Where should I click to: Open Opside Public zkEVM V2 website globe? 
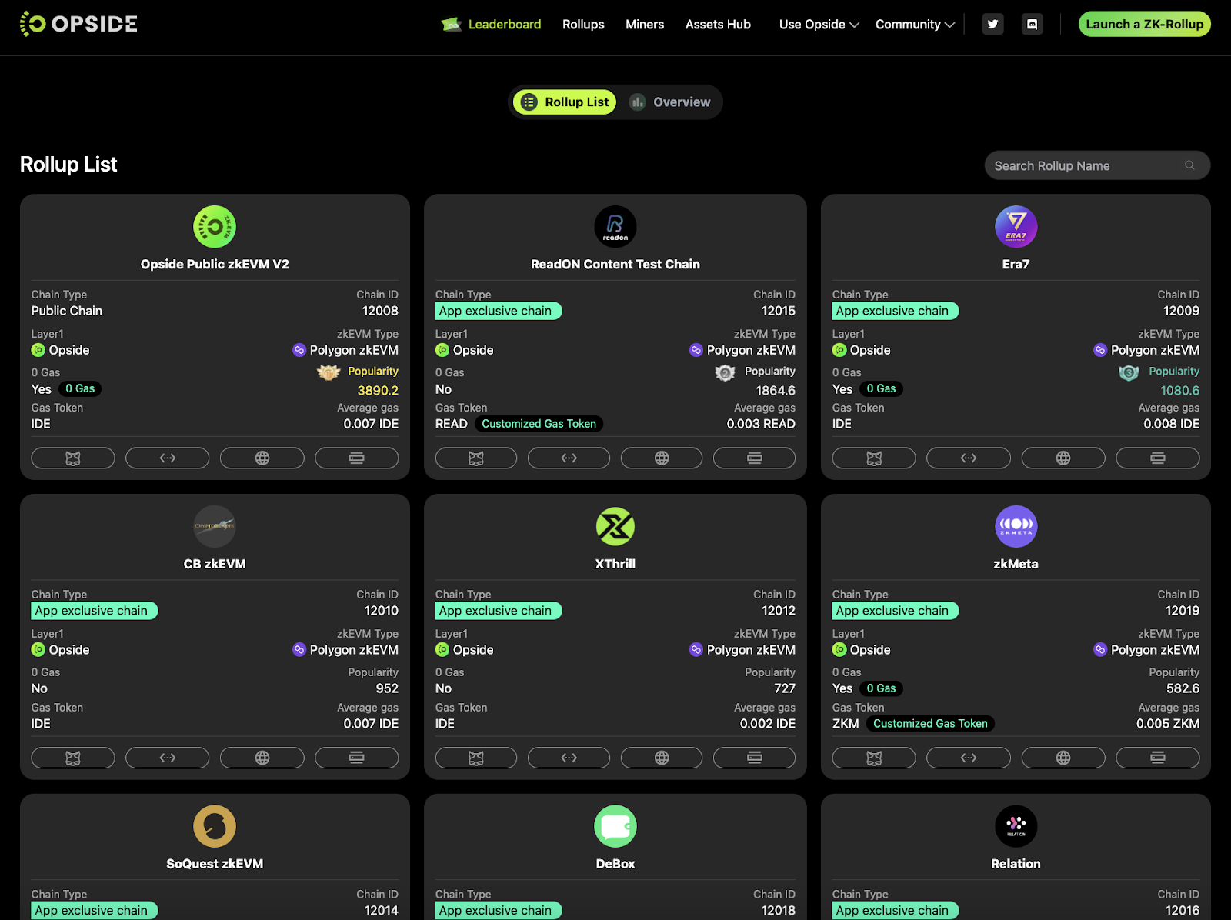click(x=262, y=458)
